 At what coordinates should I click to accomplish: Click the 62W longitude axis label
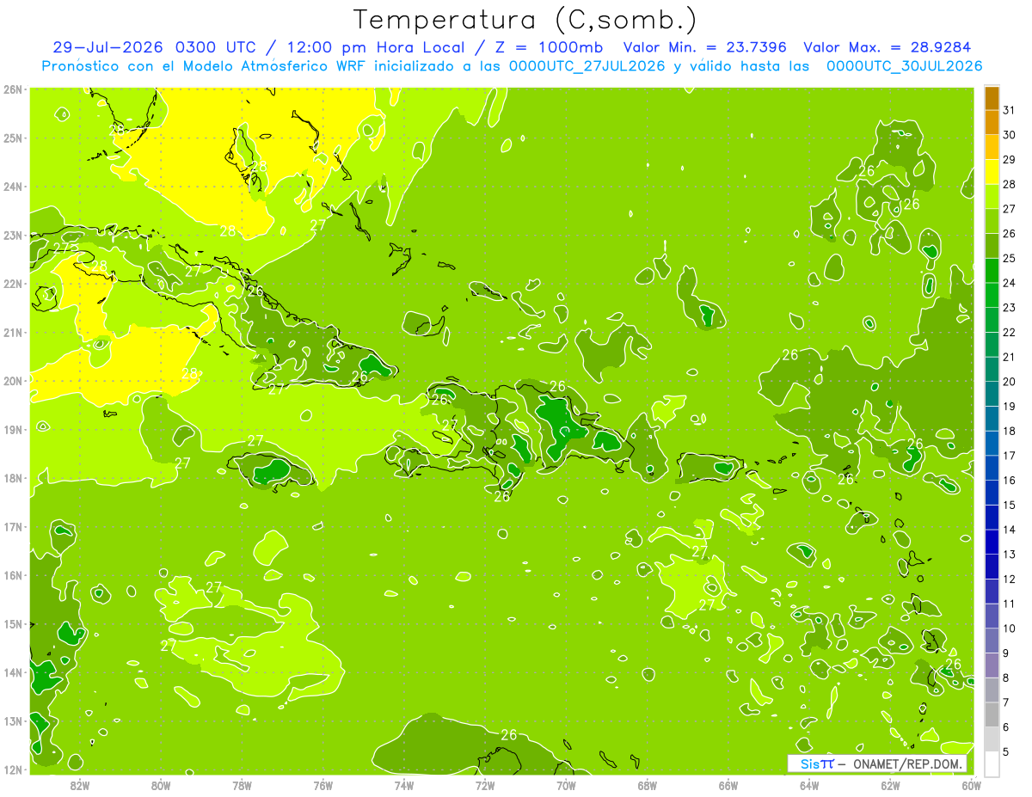pos(890,785)
